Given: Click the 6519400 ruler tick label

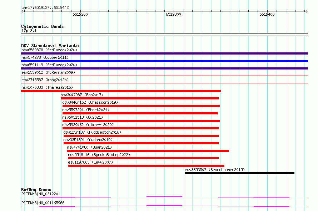Looking at the screenshot, I should [267, 14].
